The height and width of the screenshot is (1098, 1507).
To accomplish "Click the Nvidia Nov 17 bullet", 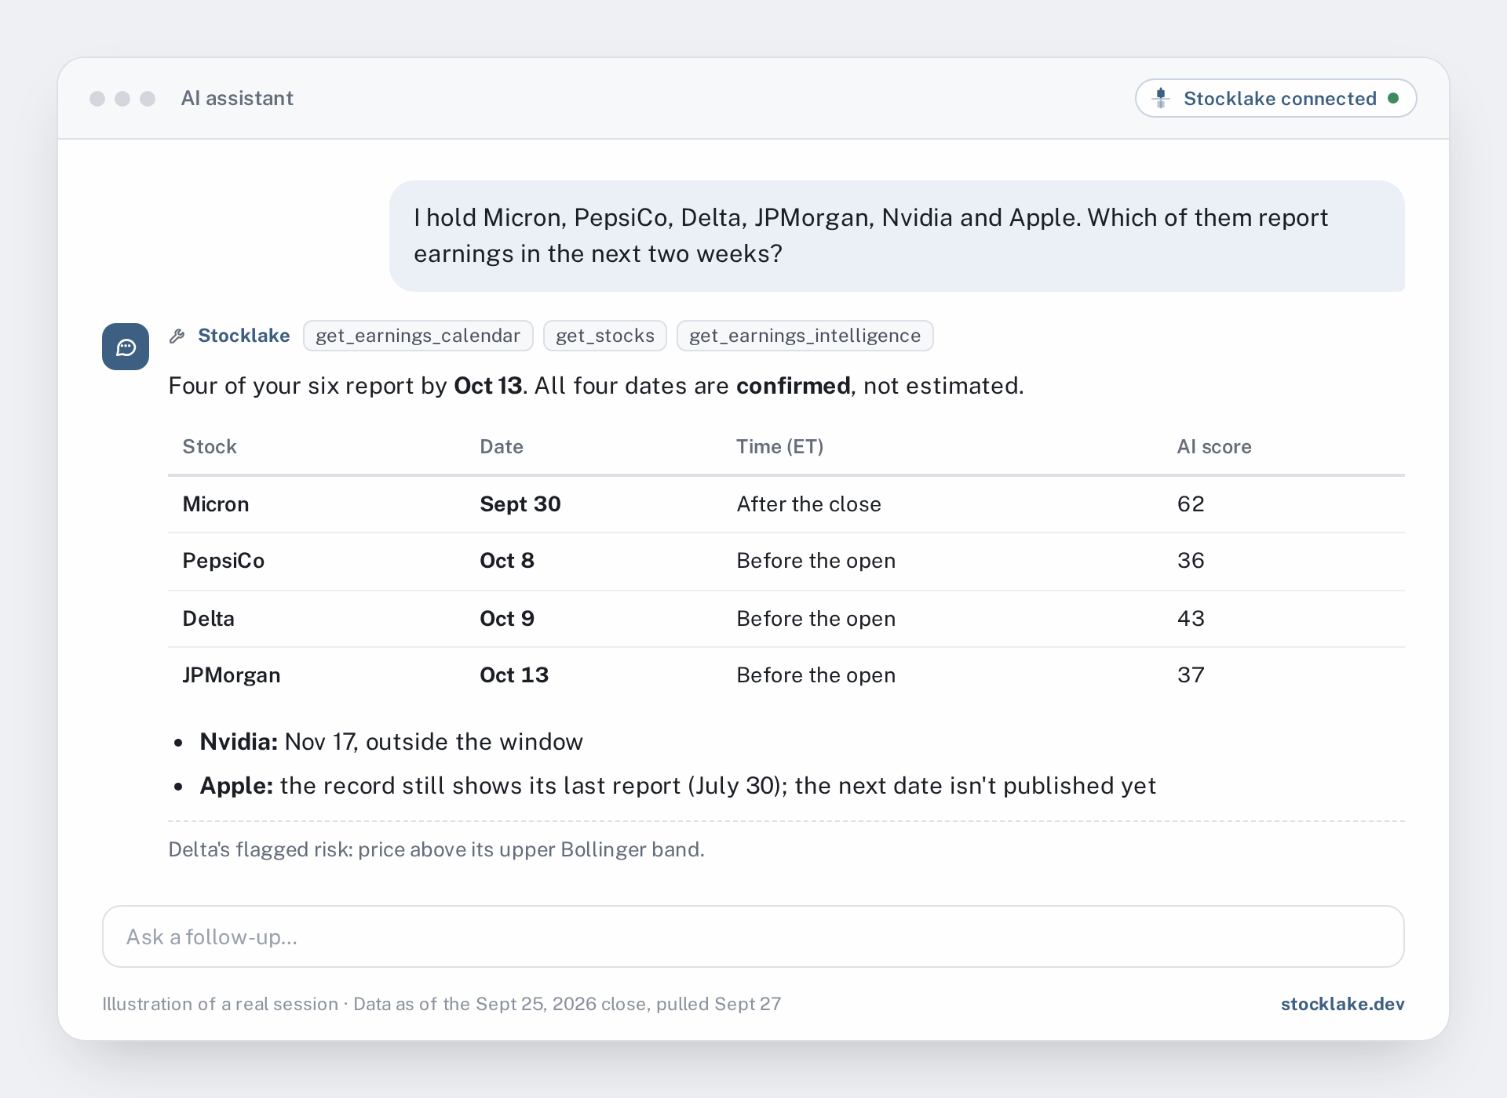I will (391, 741).
